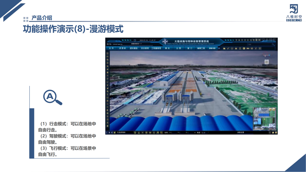Collapse the menu bar with double-chevron arrow
Screen dimensions: 306x172
pyautogui.click(x=219, y=49)
